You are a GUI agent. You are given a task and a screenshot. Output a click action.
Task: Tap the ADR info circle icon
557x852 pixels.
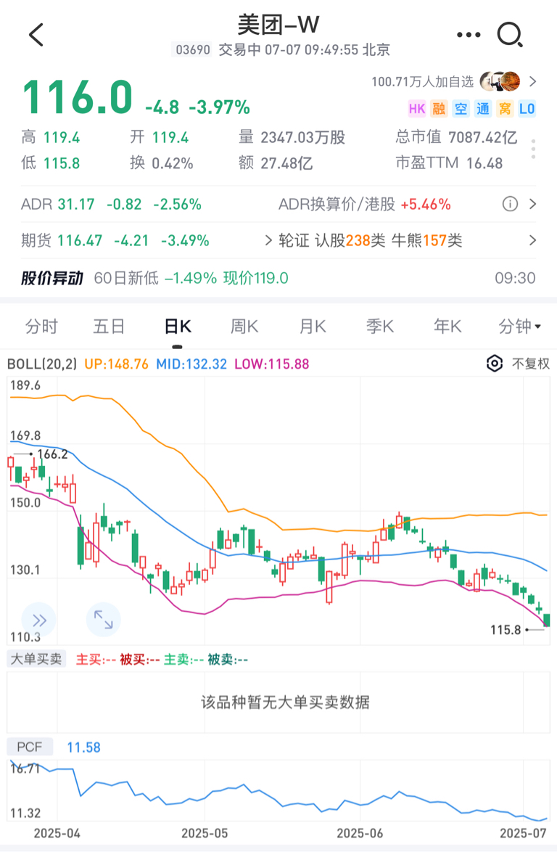[x=510, y=205]
